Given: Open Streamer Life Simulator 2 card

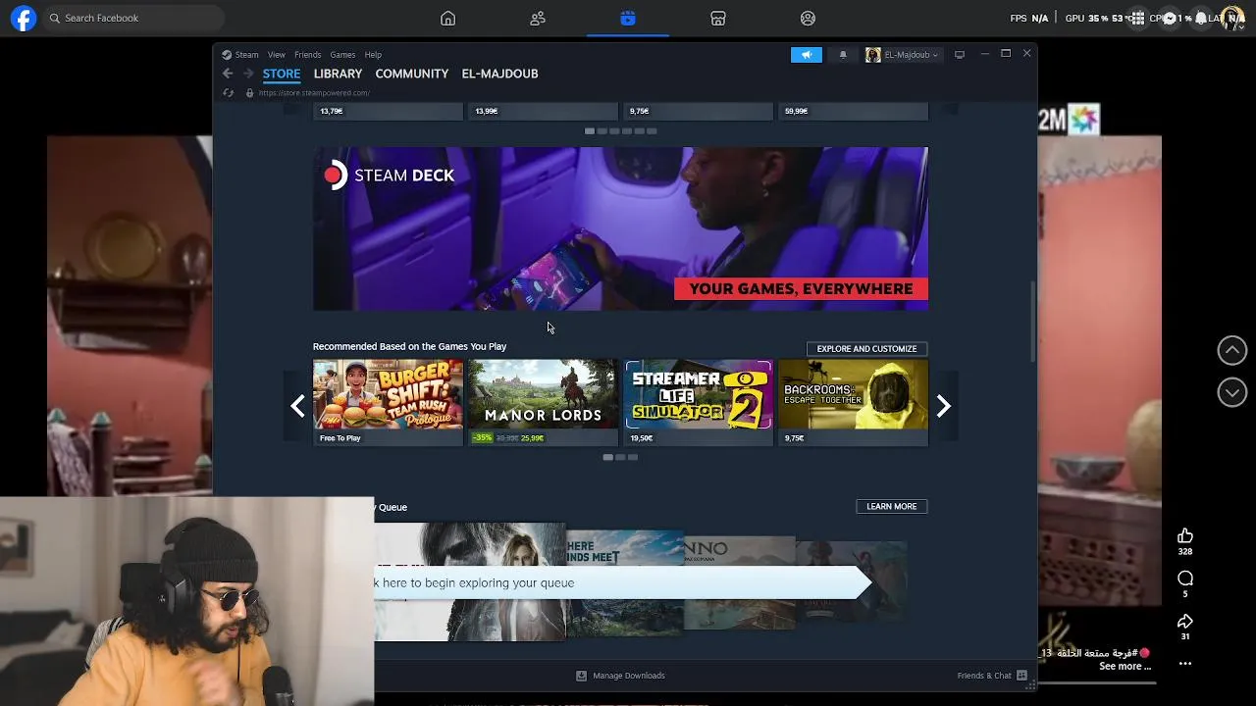Looking at the screenshot, I should point(699,402).
